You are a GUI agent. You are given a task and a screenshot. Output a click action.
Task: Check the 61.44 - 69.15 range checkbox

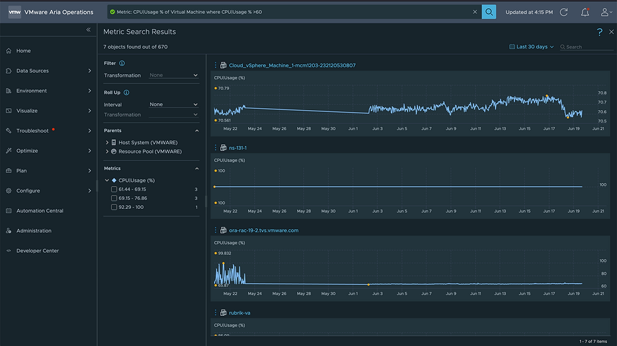coord(114,189)
